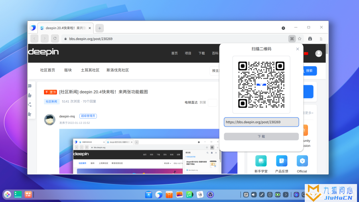359x202 pixels.
Task: Click the post title text
Action: (x=103, y=92)
